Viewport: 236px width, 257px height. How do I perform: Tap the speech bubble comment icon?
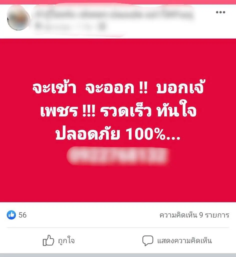[x=148, y=240]
